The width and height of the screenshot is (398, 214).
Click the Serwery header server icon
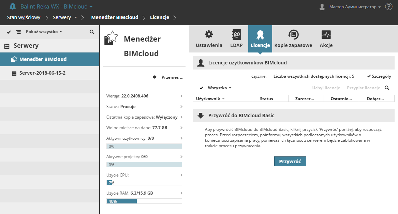point(7,46)
